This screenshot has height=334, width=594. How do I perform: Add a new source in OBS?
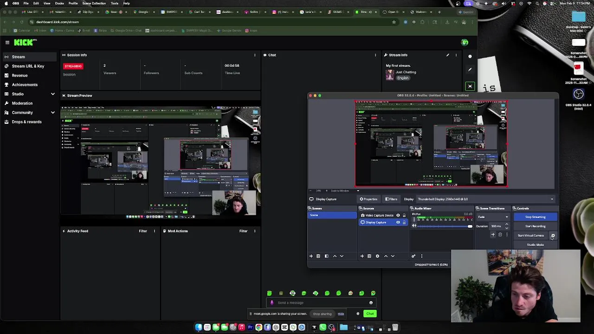[362, 256]
